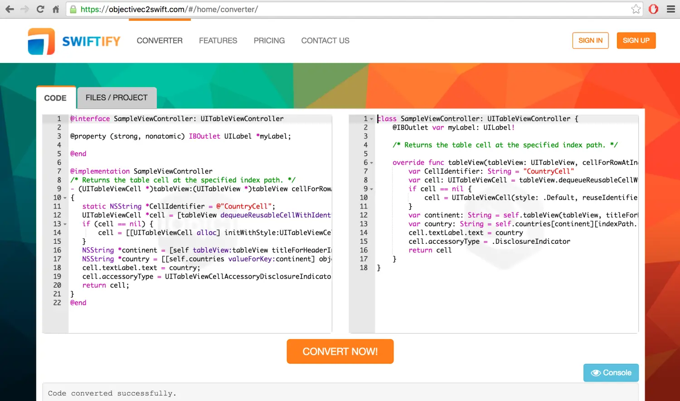Go back using the browser back arrow
Screen dimensions: 680x401
[x=10, y=9]
